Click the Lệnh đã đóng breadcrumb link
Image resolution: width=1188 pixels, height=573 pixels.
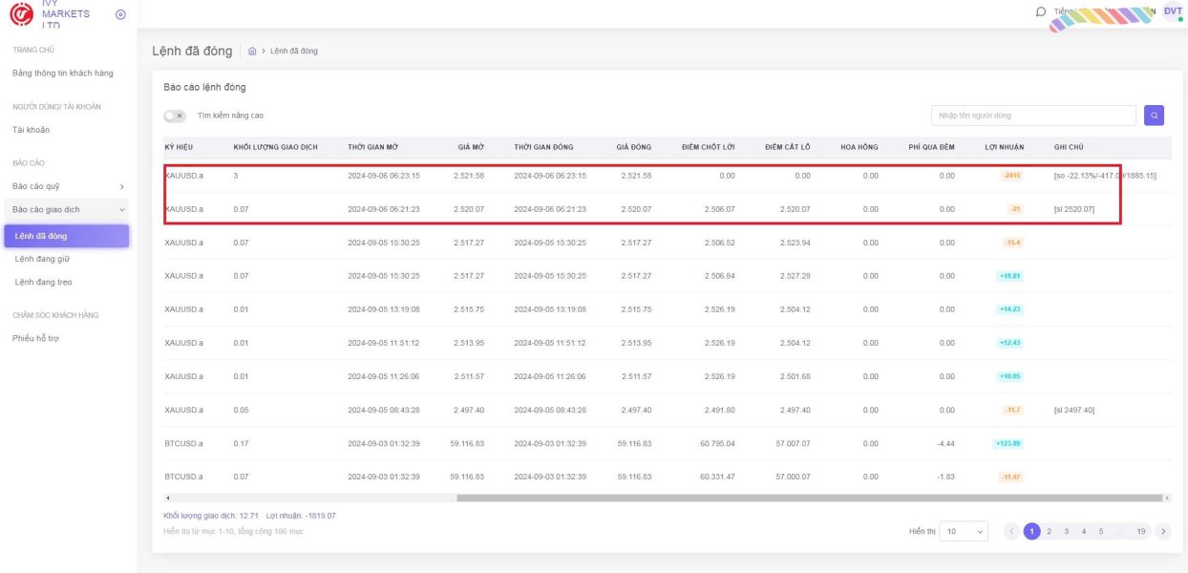(294, 51)
